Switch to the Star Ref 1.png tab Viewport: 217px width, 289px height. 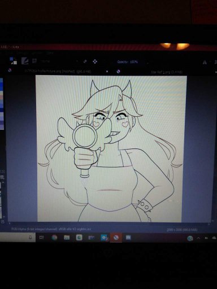(167, 72)
